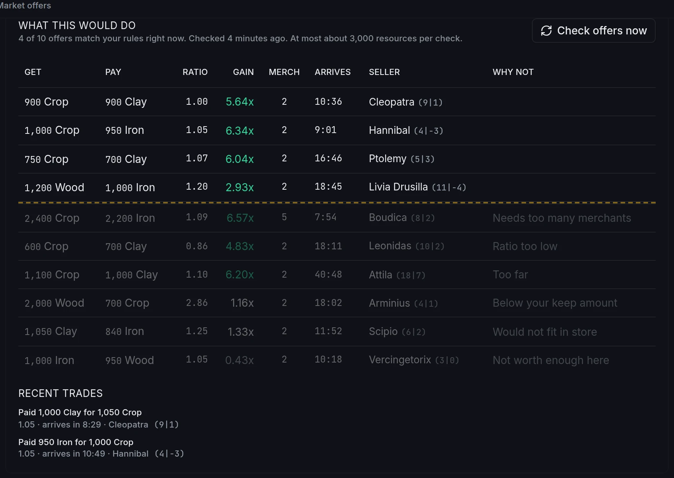The width and height of the screenshot is (674, 478).
Task: Click seller Scipio (6|2)
Action: (397, 332)
